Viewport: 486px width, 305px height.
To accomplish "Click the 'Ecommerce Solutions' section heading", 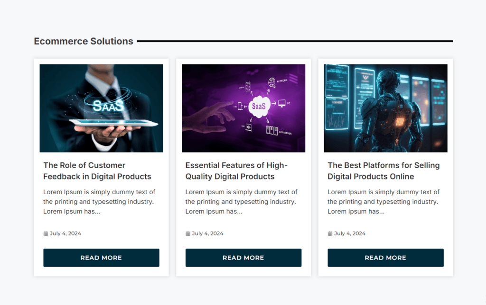I will click(x=84, y=42).
